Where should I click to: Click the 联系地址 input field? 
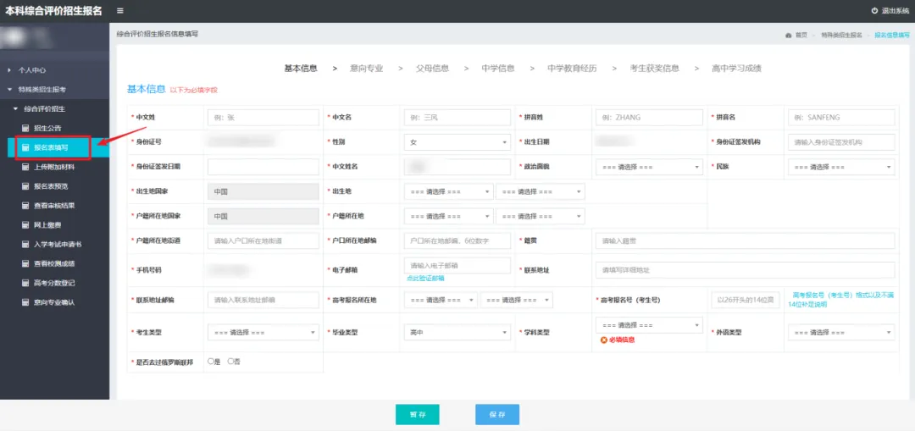point(745,270)
